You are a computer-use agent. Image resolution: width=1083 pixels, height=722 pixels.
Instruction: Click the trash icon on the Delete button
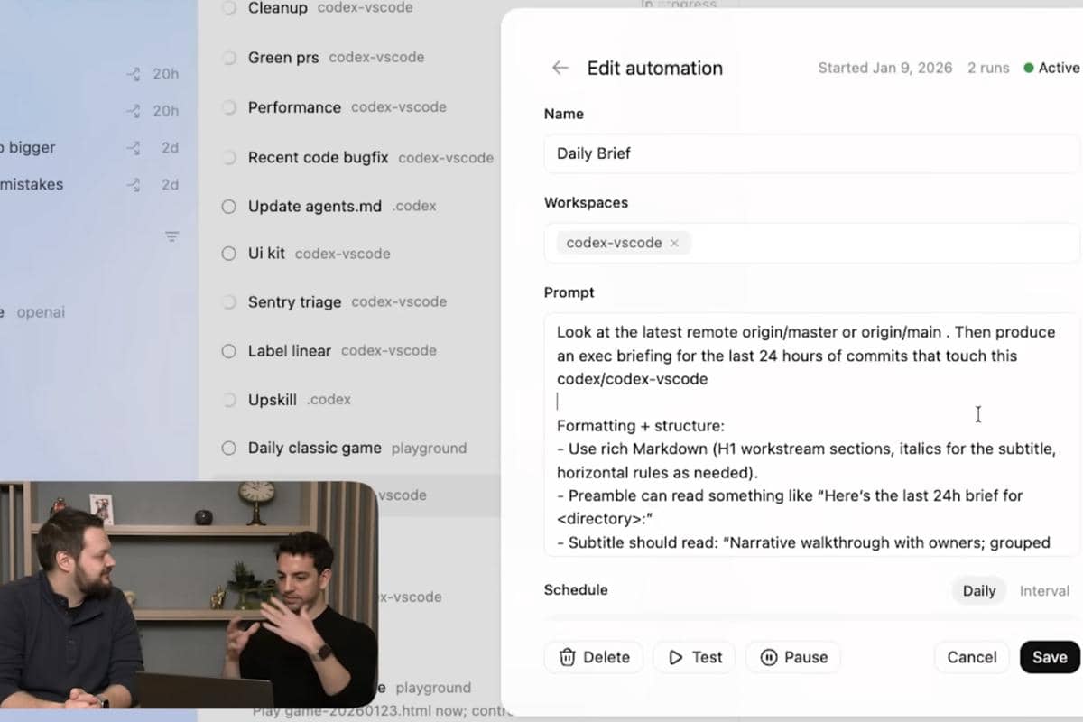tap(568, 657)
